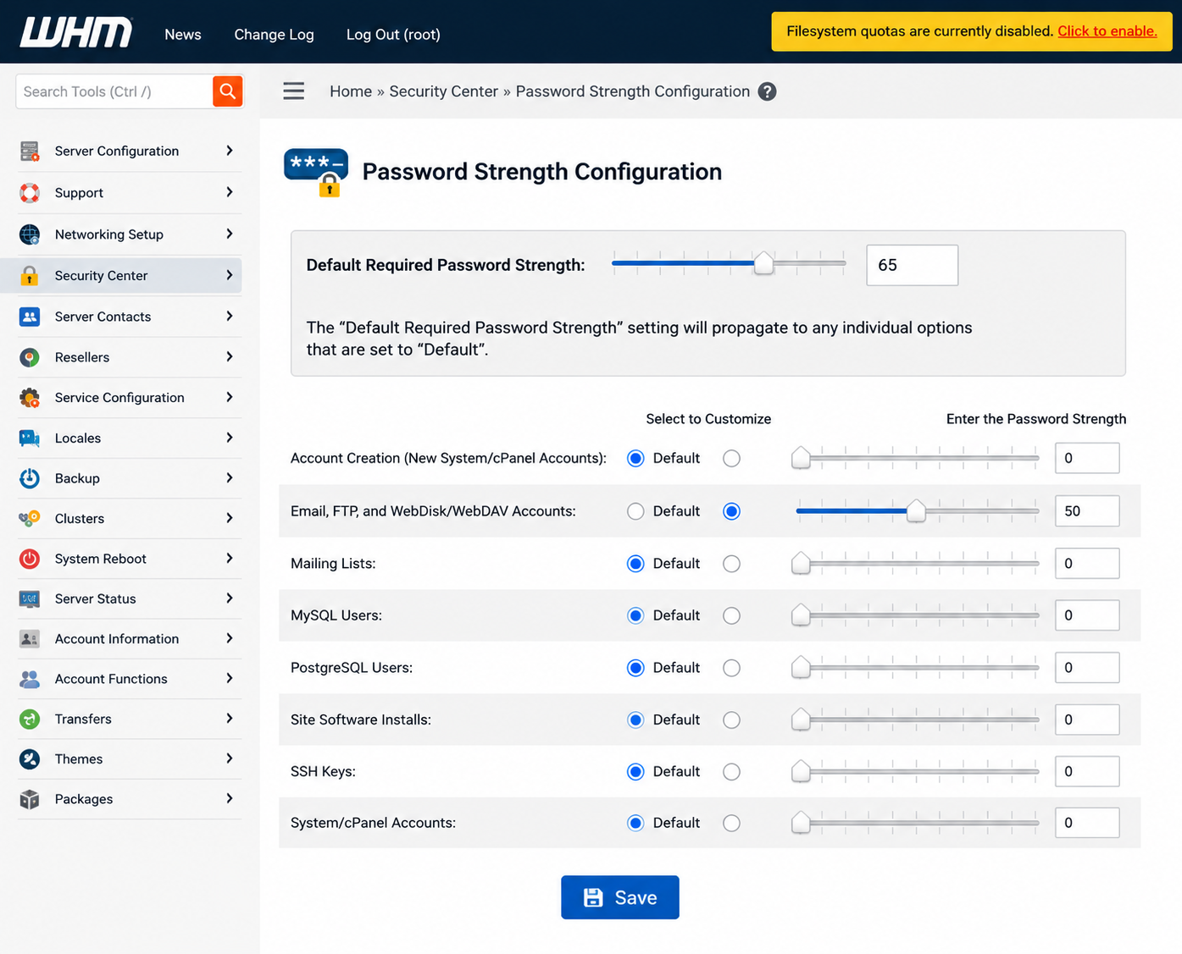Click the Networking Setup globe icon
The width and height of the screenshot is (1182, 954).
(x=30, y=234)
